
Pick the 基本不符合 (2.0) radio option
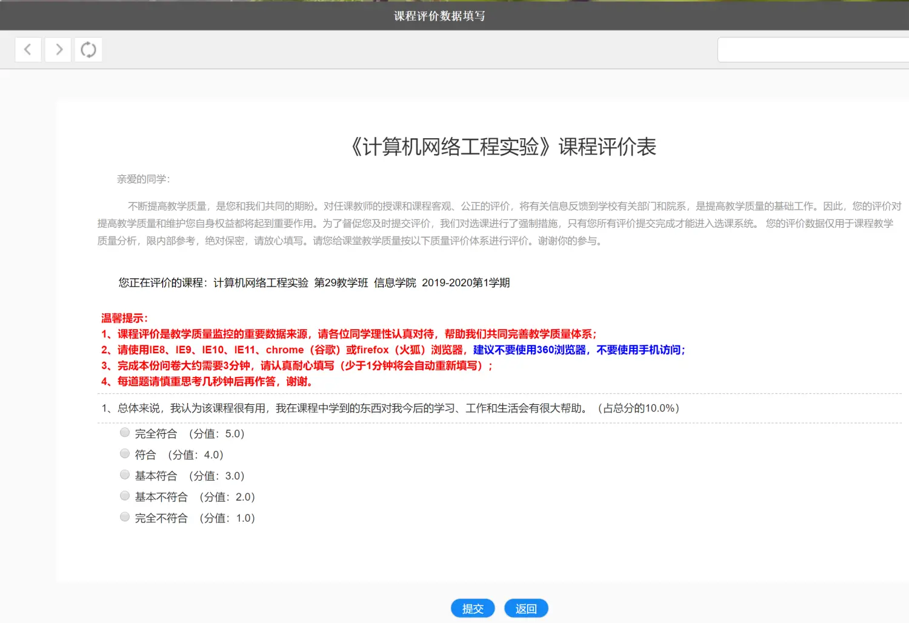(125, 496)
